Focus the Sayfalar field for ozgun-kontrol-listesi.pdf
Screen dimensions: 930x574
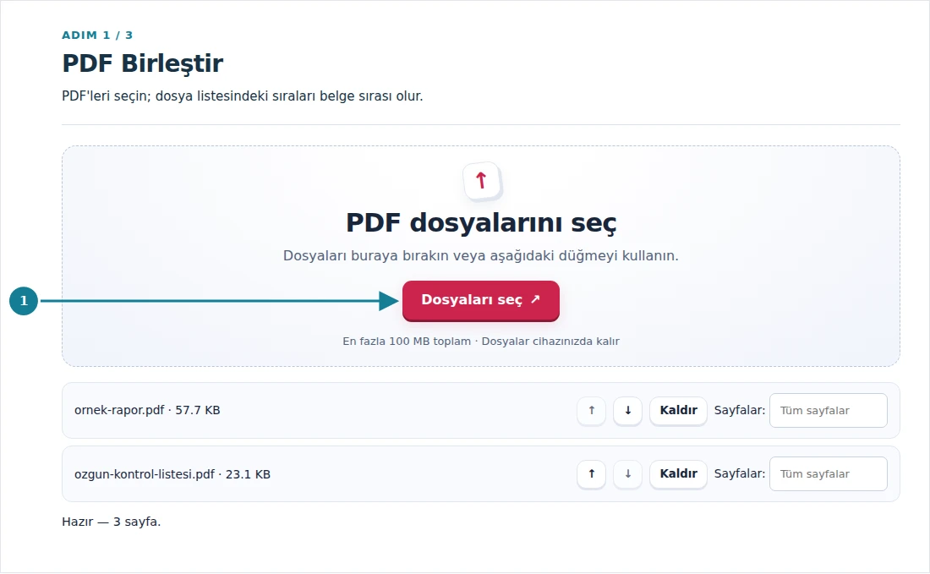[828, 473]
